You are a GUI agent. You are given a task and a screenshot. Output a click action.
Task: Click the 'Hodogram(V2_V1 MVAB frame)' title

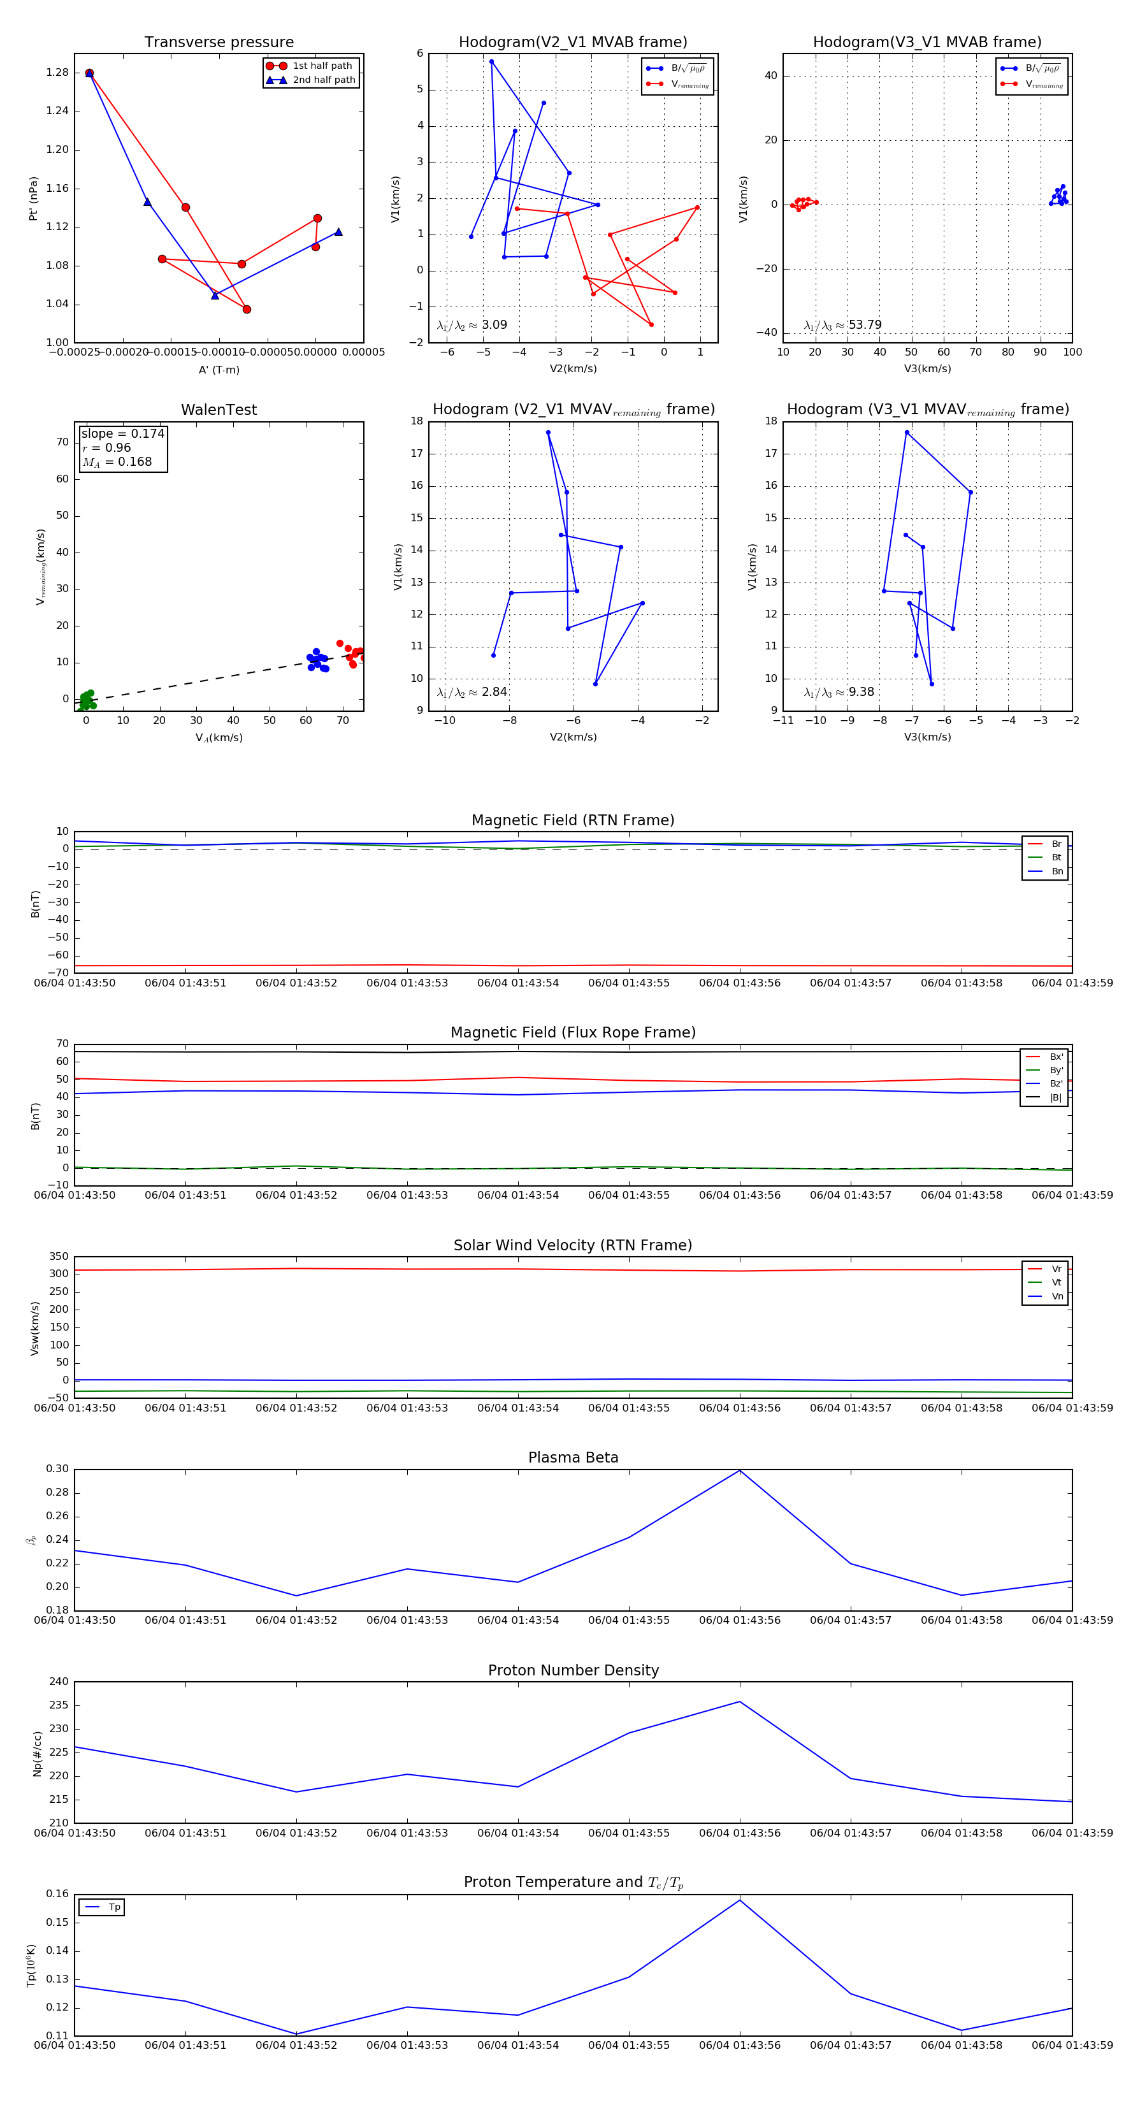coord(573,43)
